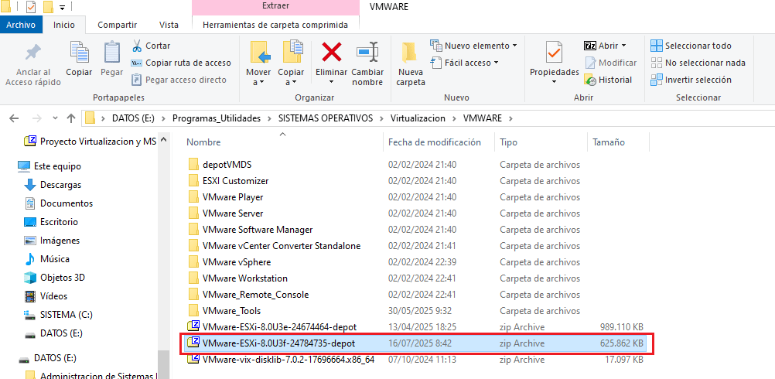This screenshot has height=379, width=775.
Task: Click the Historial button
Action: pos(609,80)
